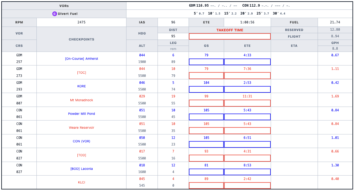Click the RPM value 2475
The image size is (355, 192).
point(81,22)
